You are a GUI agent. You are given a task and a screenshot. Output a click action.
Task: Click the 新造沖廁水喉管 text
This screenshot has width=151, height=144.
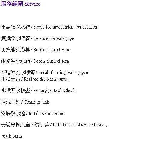click(18, 73)
